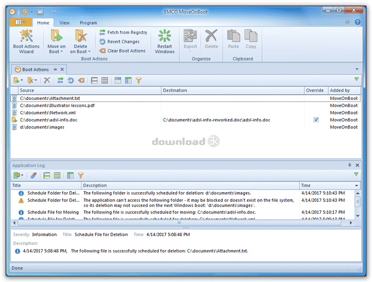372x282 pixels.
Task: Open the Delete on Boot ribbon button
Action: tap(80, 41)
